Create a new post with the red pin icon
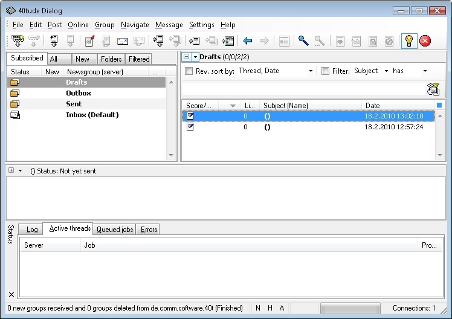Screen dimensions: 452x319 click(x=90, y=41)
